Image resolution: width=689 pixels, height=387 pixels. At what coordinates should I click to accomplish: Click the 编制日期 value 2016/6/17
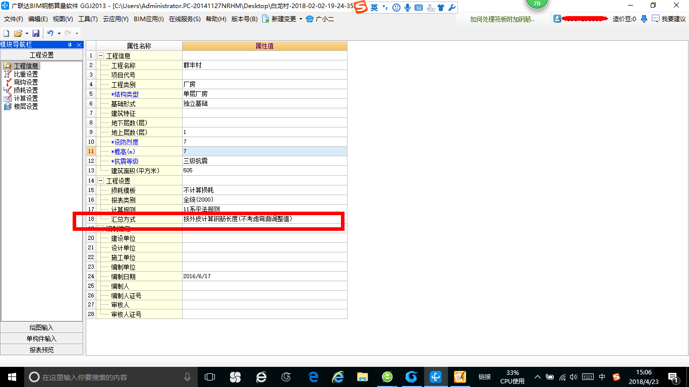coord(265,277)
